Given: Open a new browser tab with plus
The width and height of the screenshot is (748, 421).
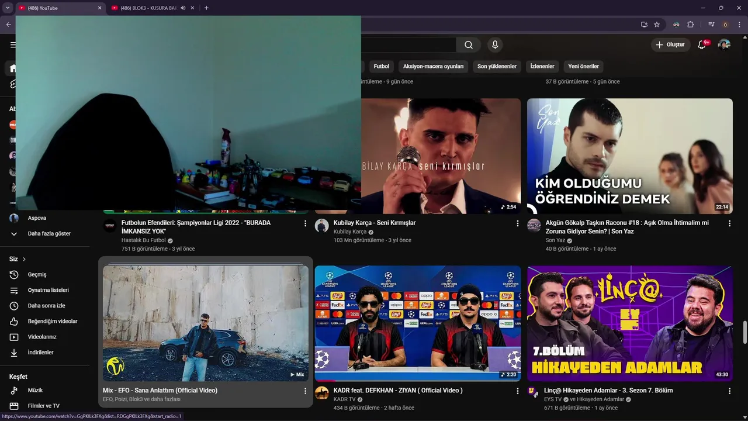Looking at the screenshot, I should pyautogui.click(x=206, y=8).
